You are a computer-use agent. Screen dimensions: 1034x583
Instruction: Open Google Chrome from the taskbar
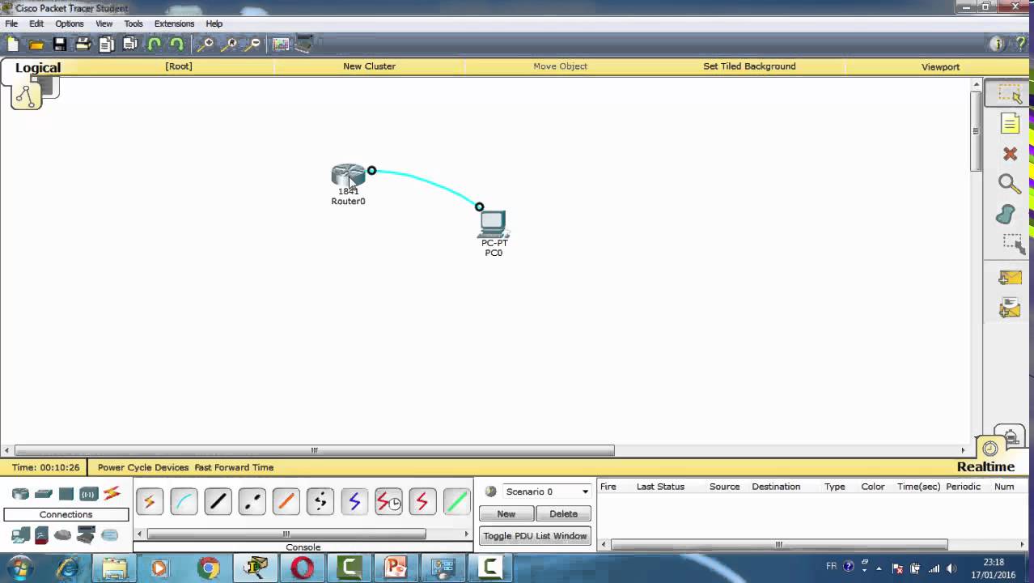(209, 568)
